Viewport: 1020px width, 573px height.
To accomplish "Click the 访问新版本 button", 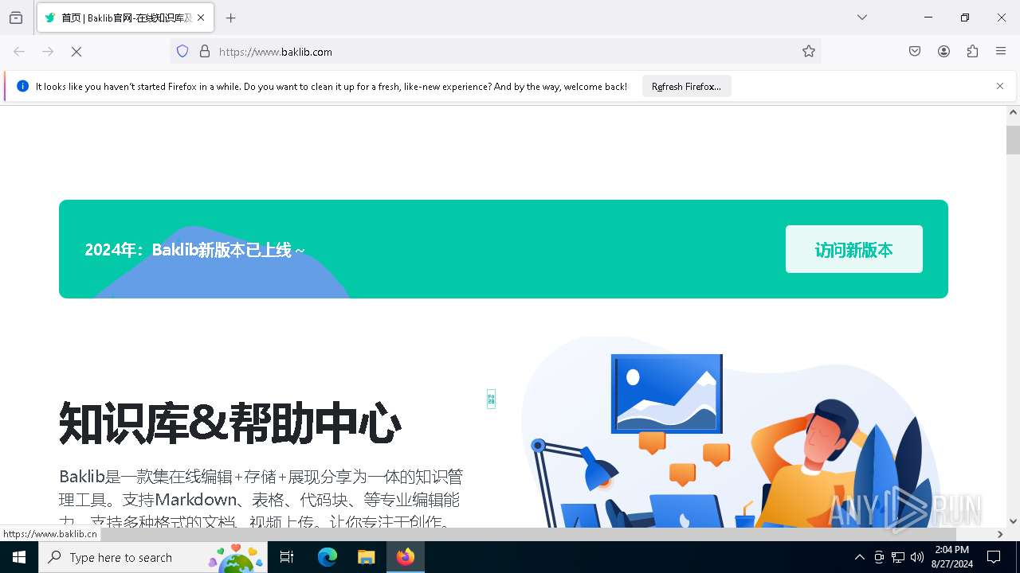I will 854,249.
